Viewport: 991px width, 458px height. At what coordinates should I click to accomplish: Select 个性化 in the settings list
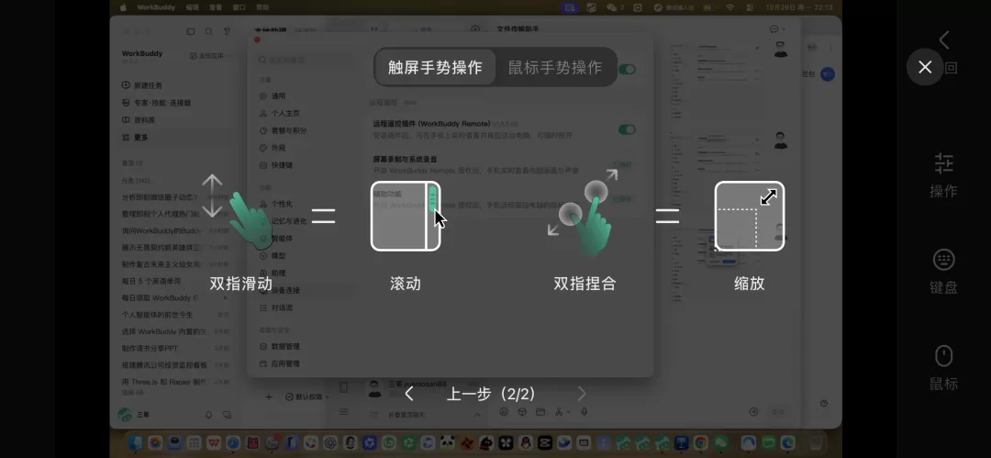coord(276,204)
